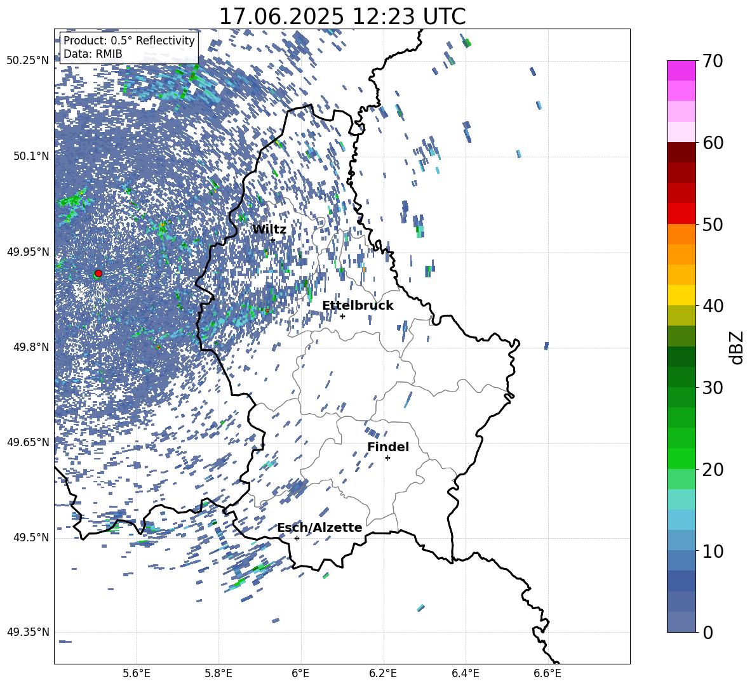Click the 30 tick on colorbar

(x=713, y=388)
